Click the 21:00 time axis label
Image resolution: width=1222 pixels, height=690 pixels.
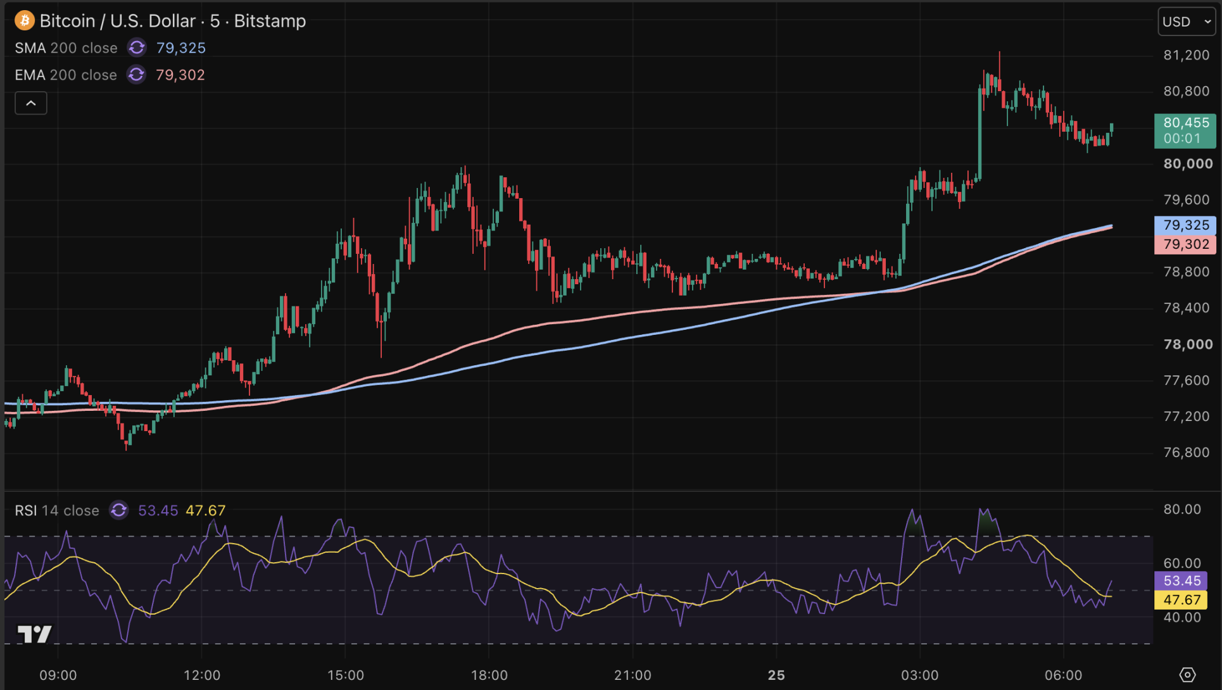click(633, 675)
